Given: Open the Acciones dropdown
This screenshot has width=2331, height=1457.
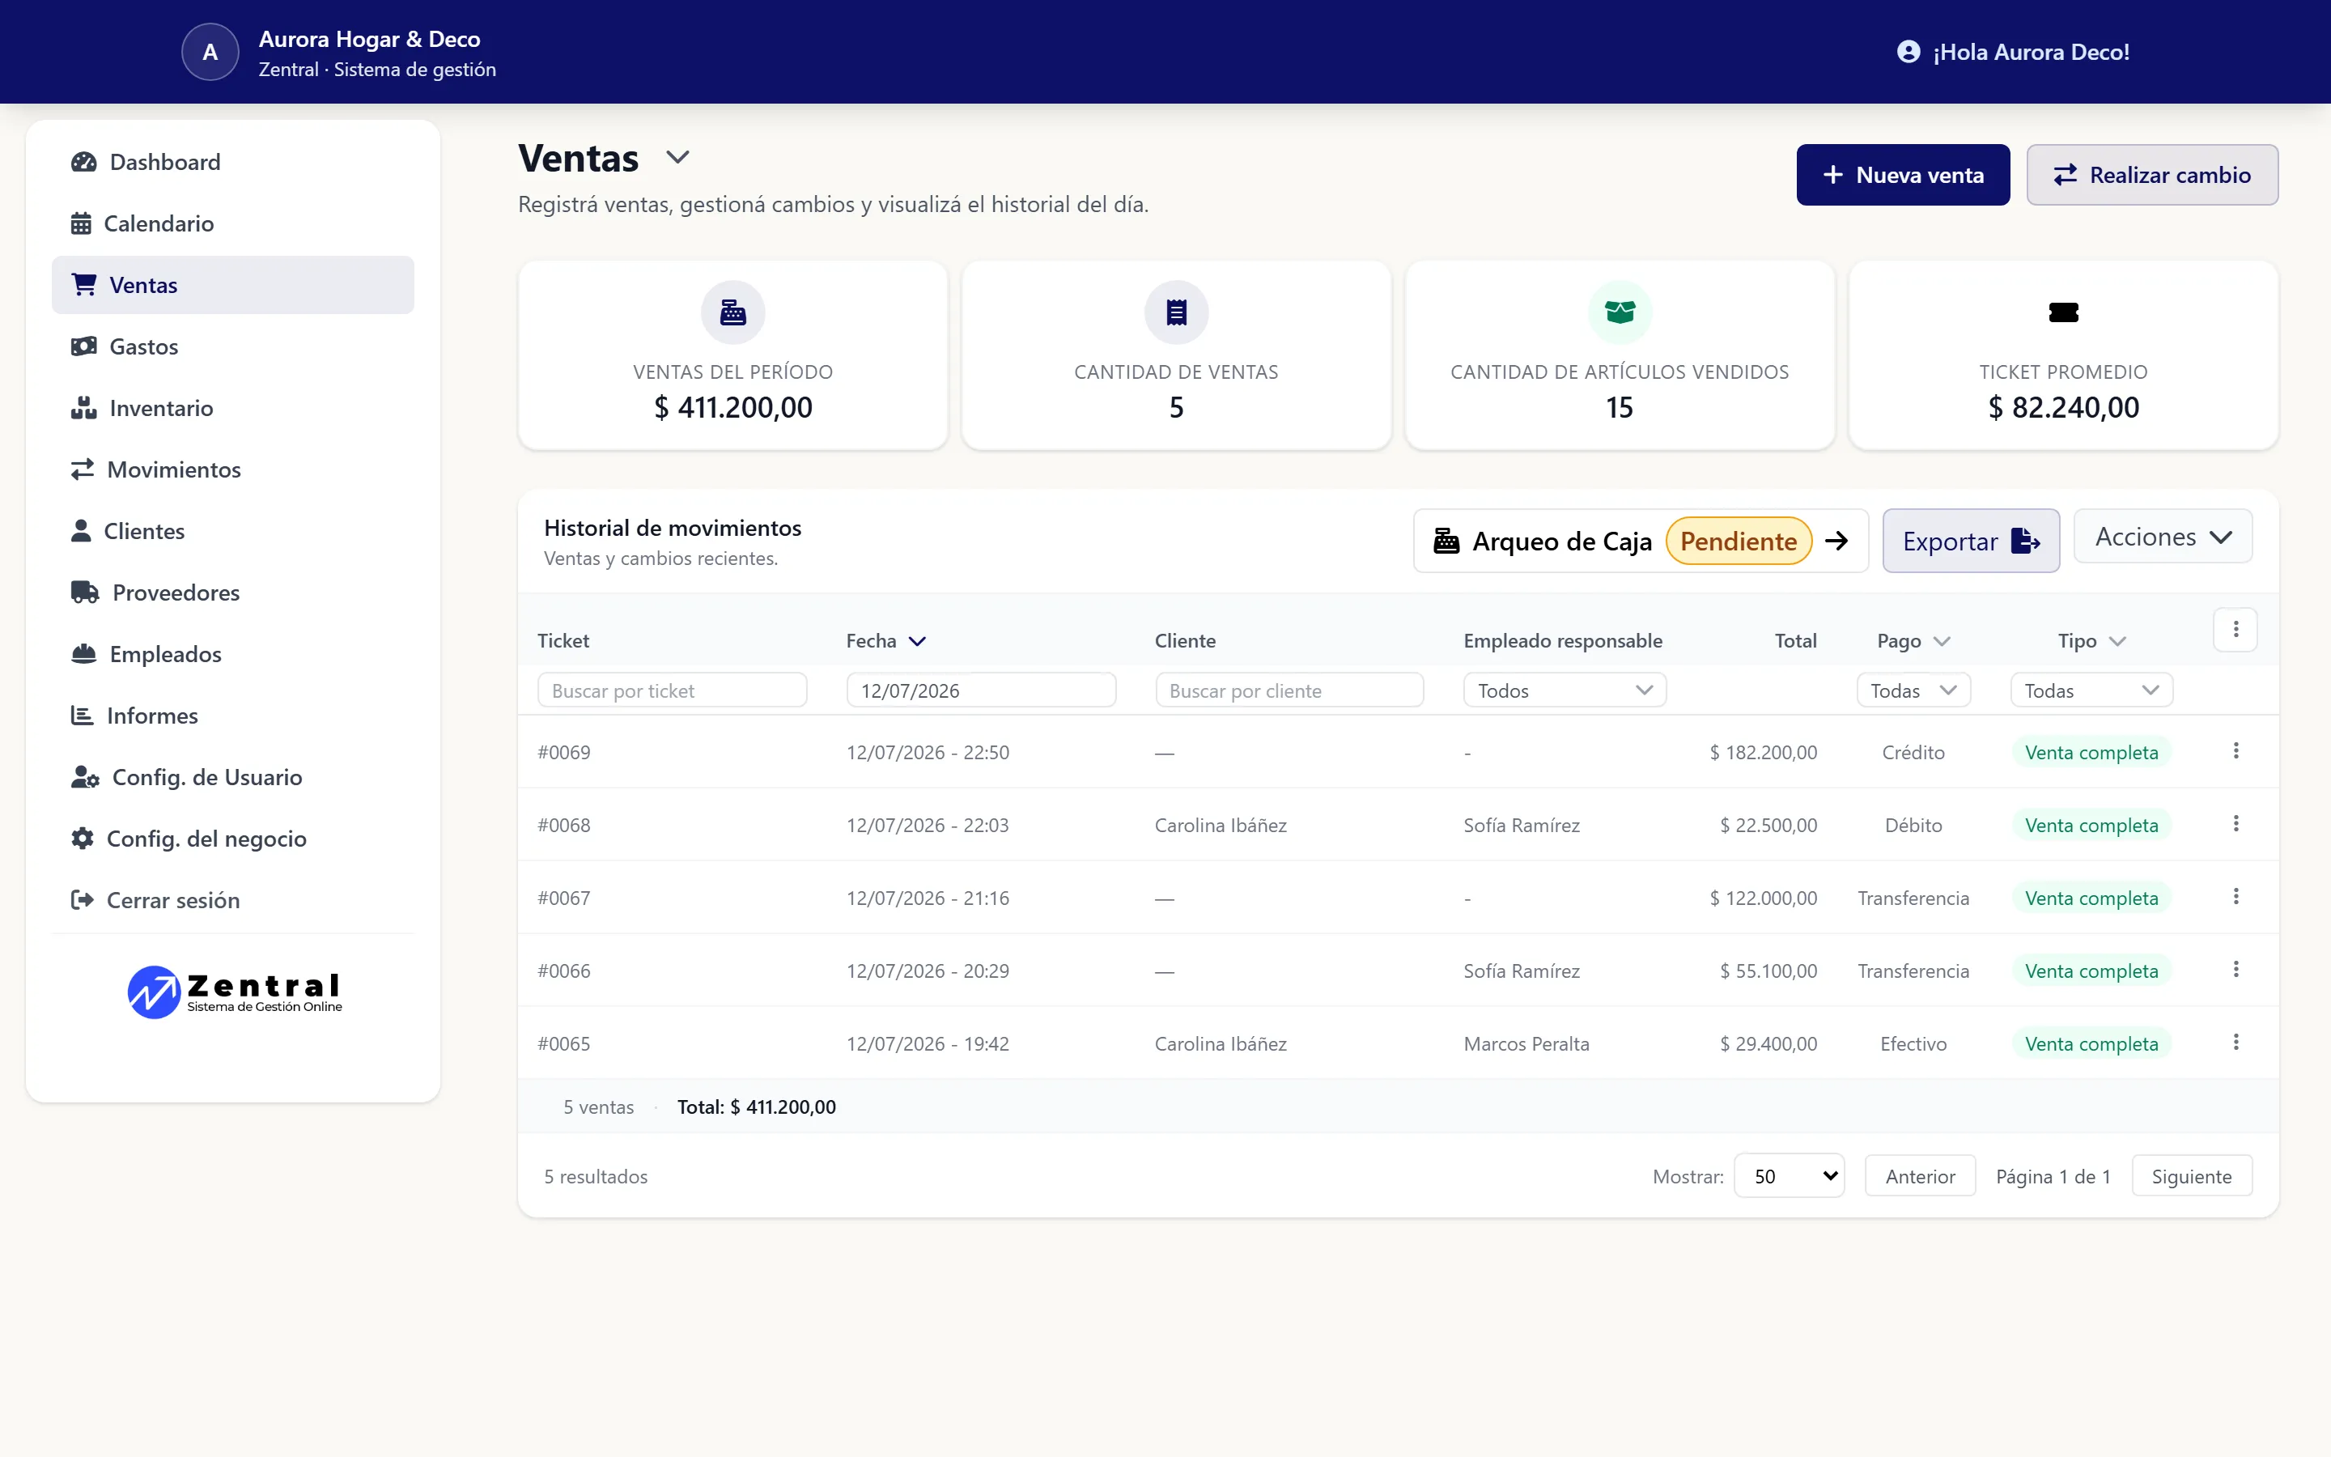Looking at the screenshot, I should pyautogui.click(x=2163, y=537).
